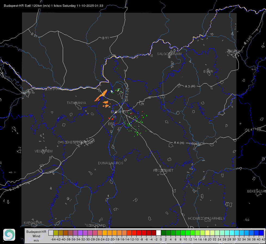266x244 pixels.
Task: Select the bright red swatch between -10 and -8
Action: tap(139, 233)
